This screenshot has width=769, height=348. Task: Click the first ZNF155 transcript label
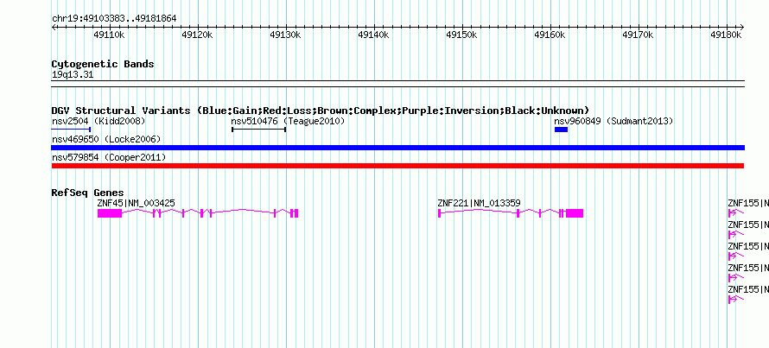[x=748, y=203]
